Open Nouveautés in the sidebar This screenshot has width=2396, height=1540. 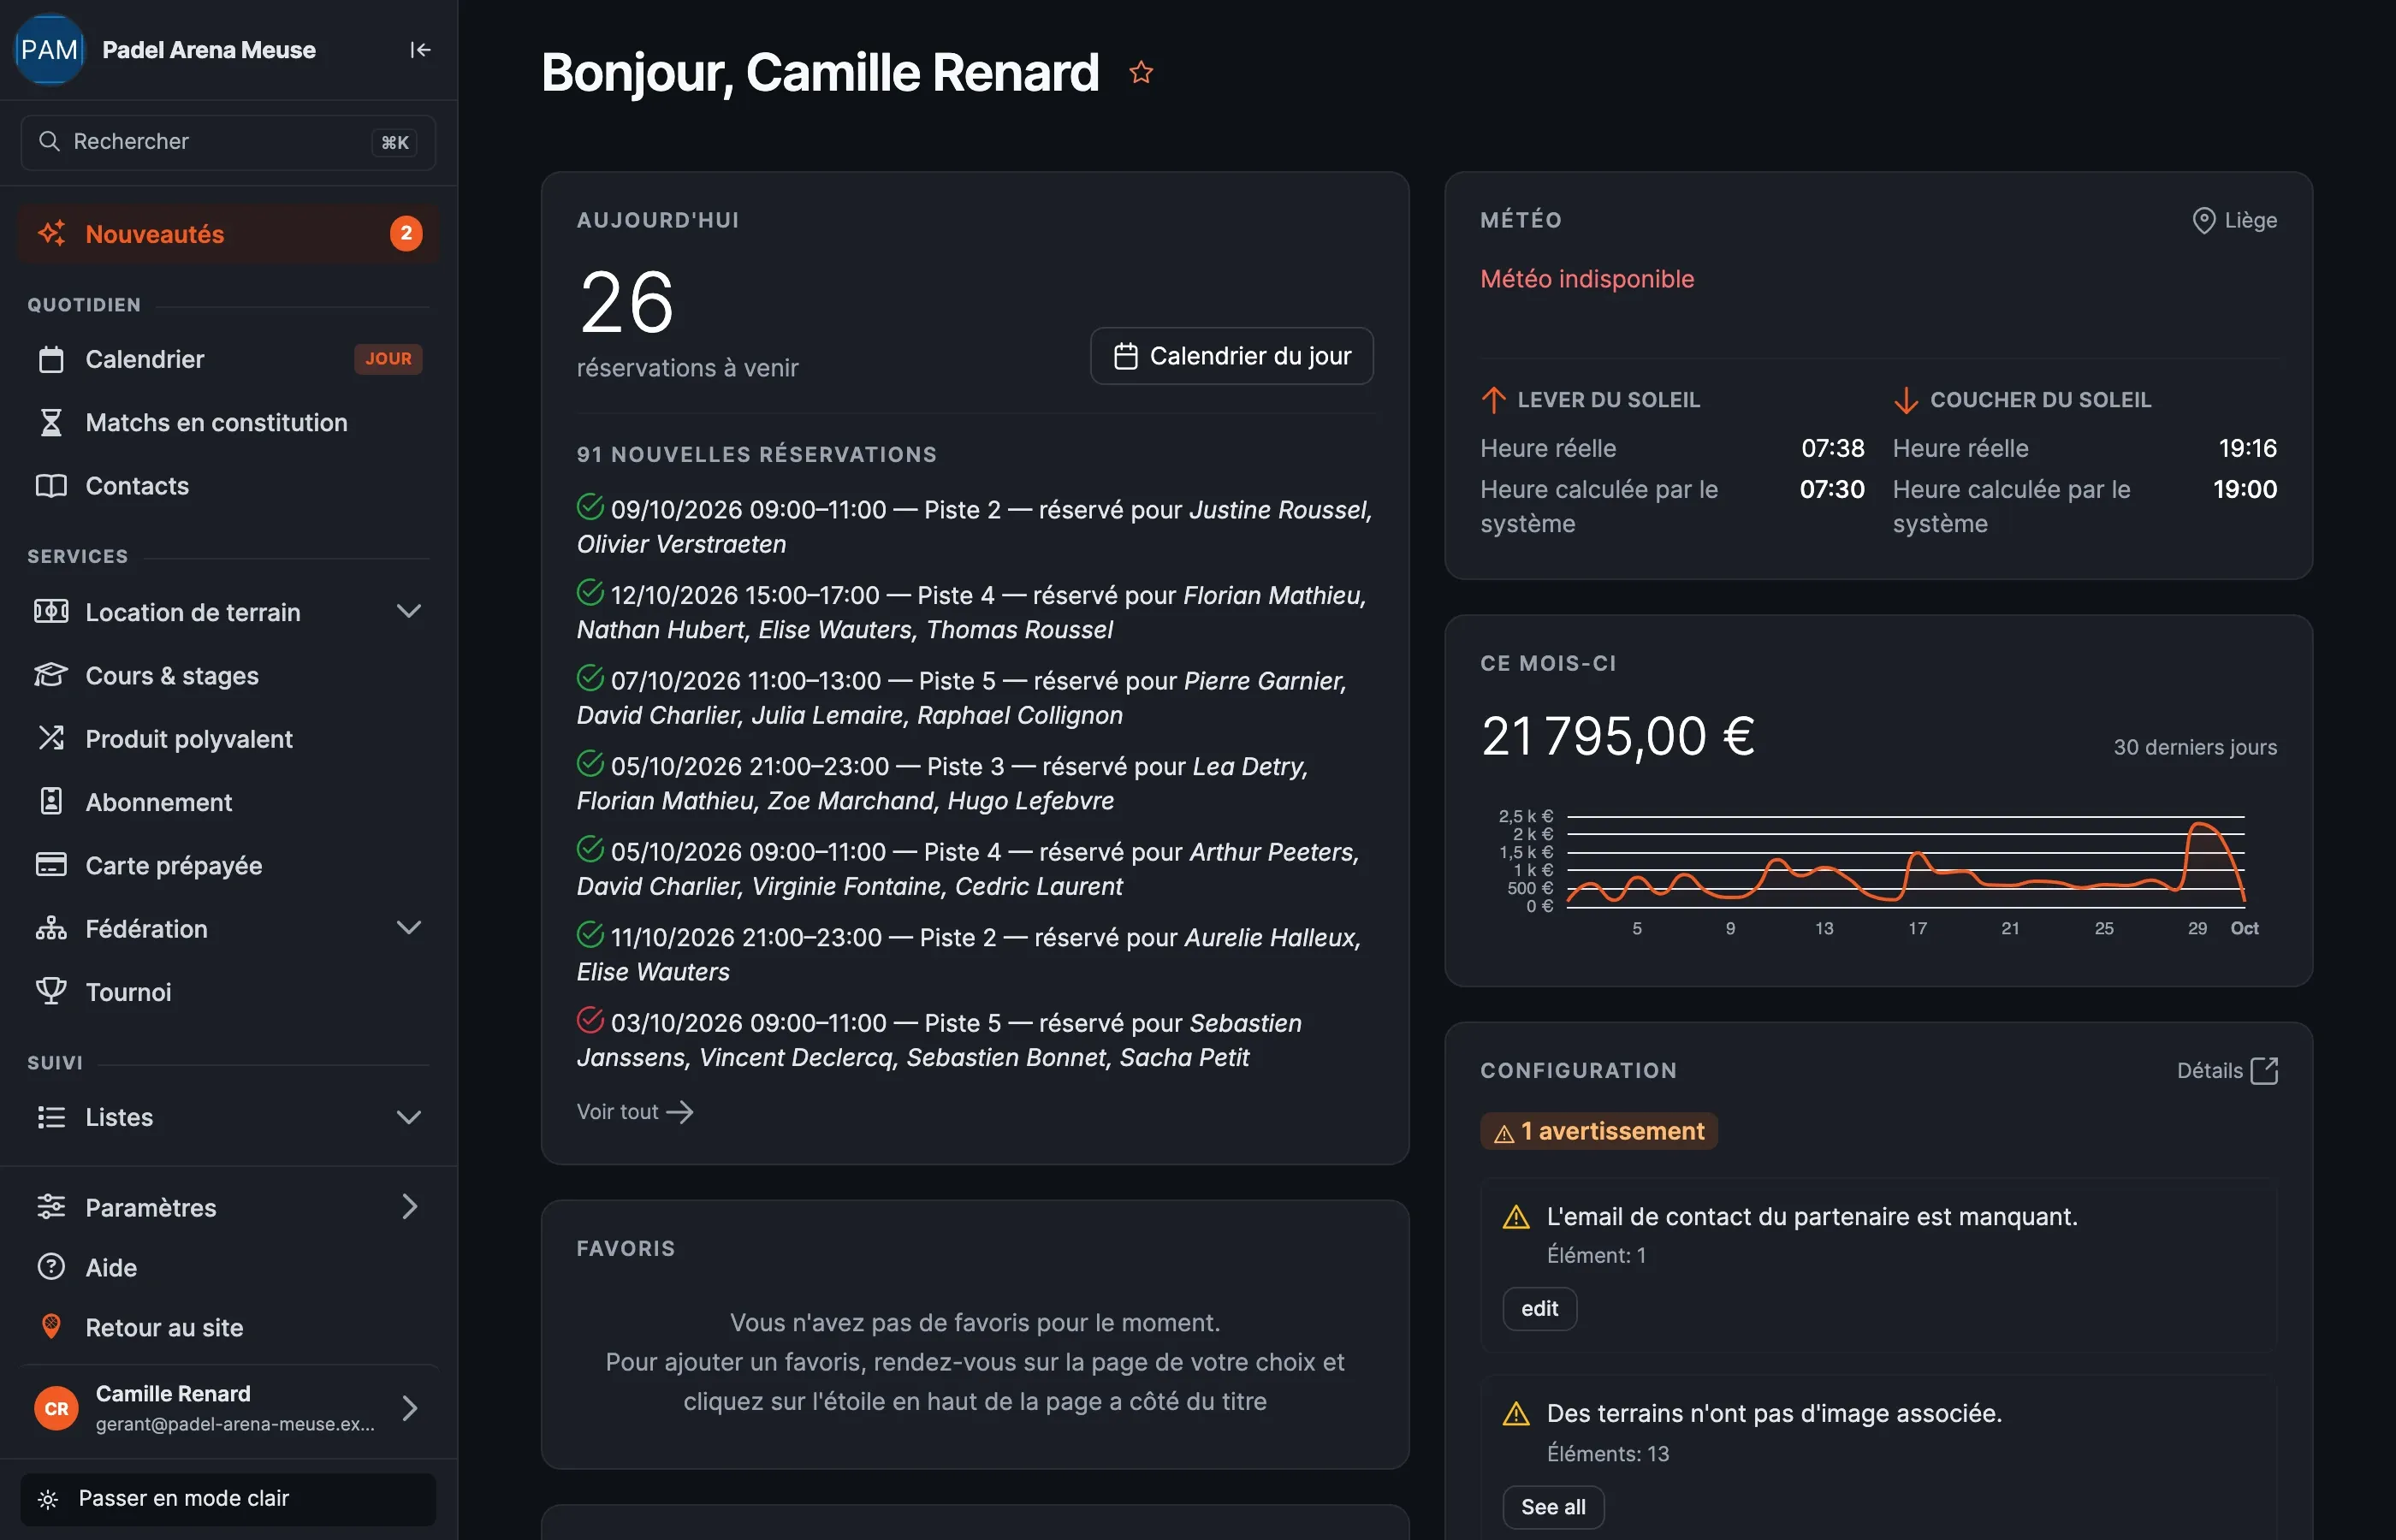pos(228,234)
